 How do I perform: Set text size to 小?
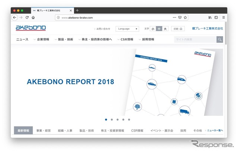point(153,29)
